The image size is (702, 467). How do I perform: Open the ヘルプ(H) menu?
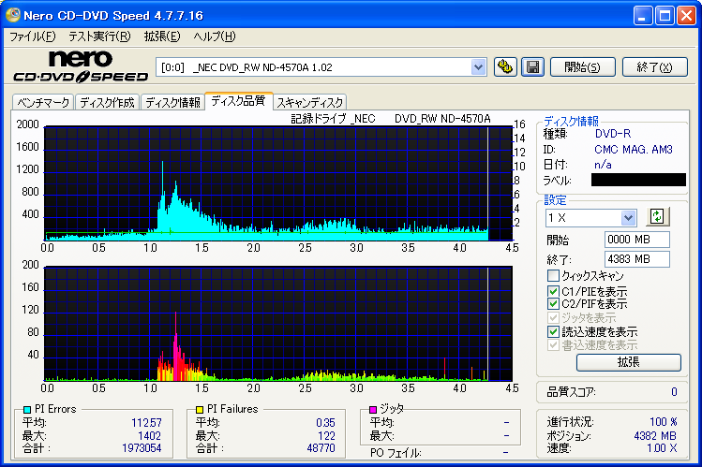tap(215, 36)
